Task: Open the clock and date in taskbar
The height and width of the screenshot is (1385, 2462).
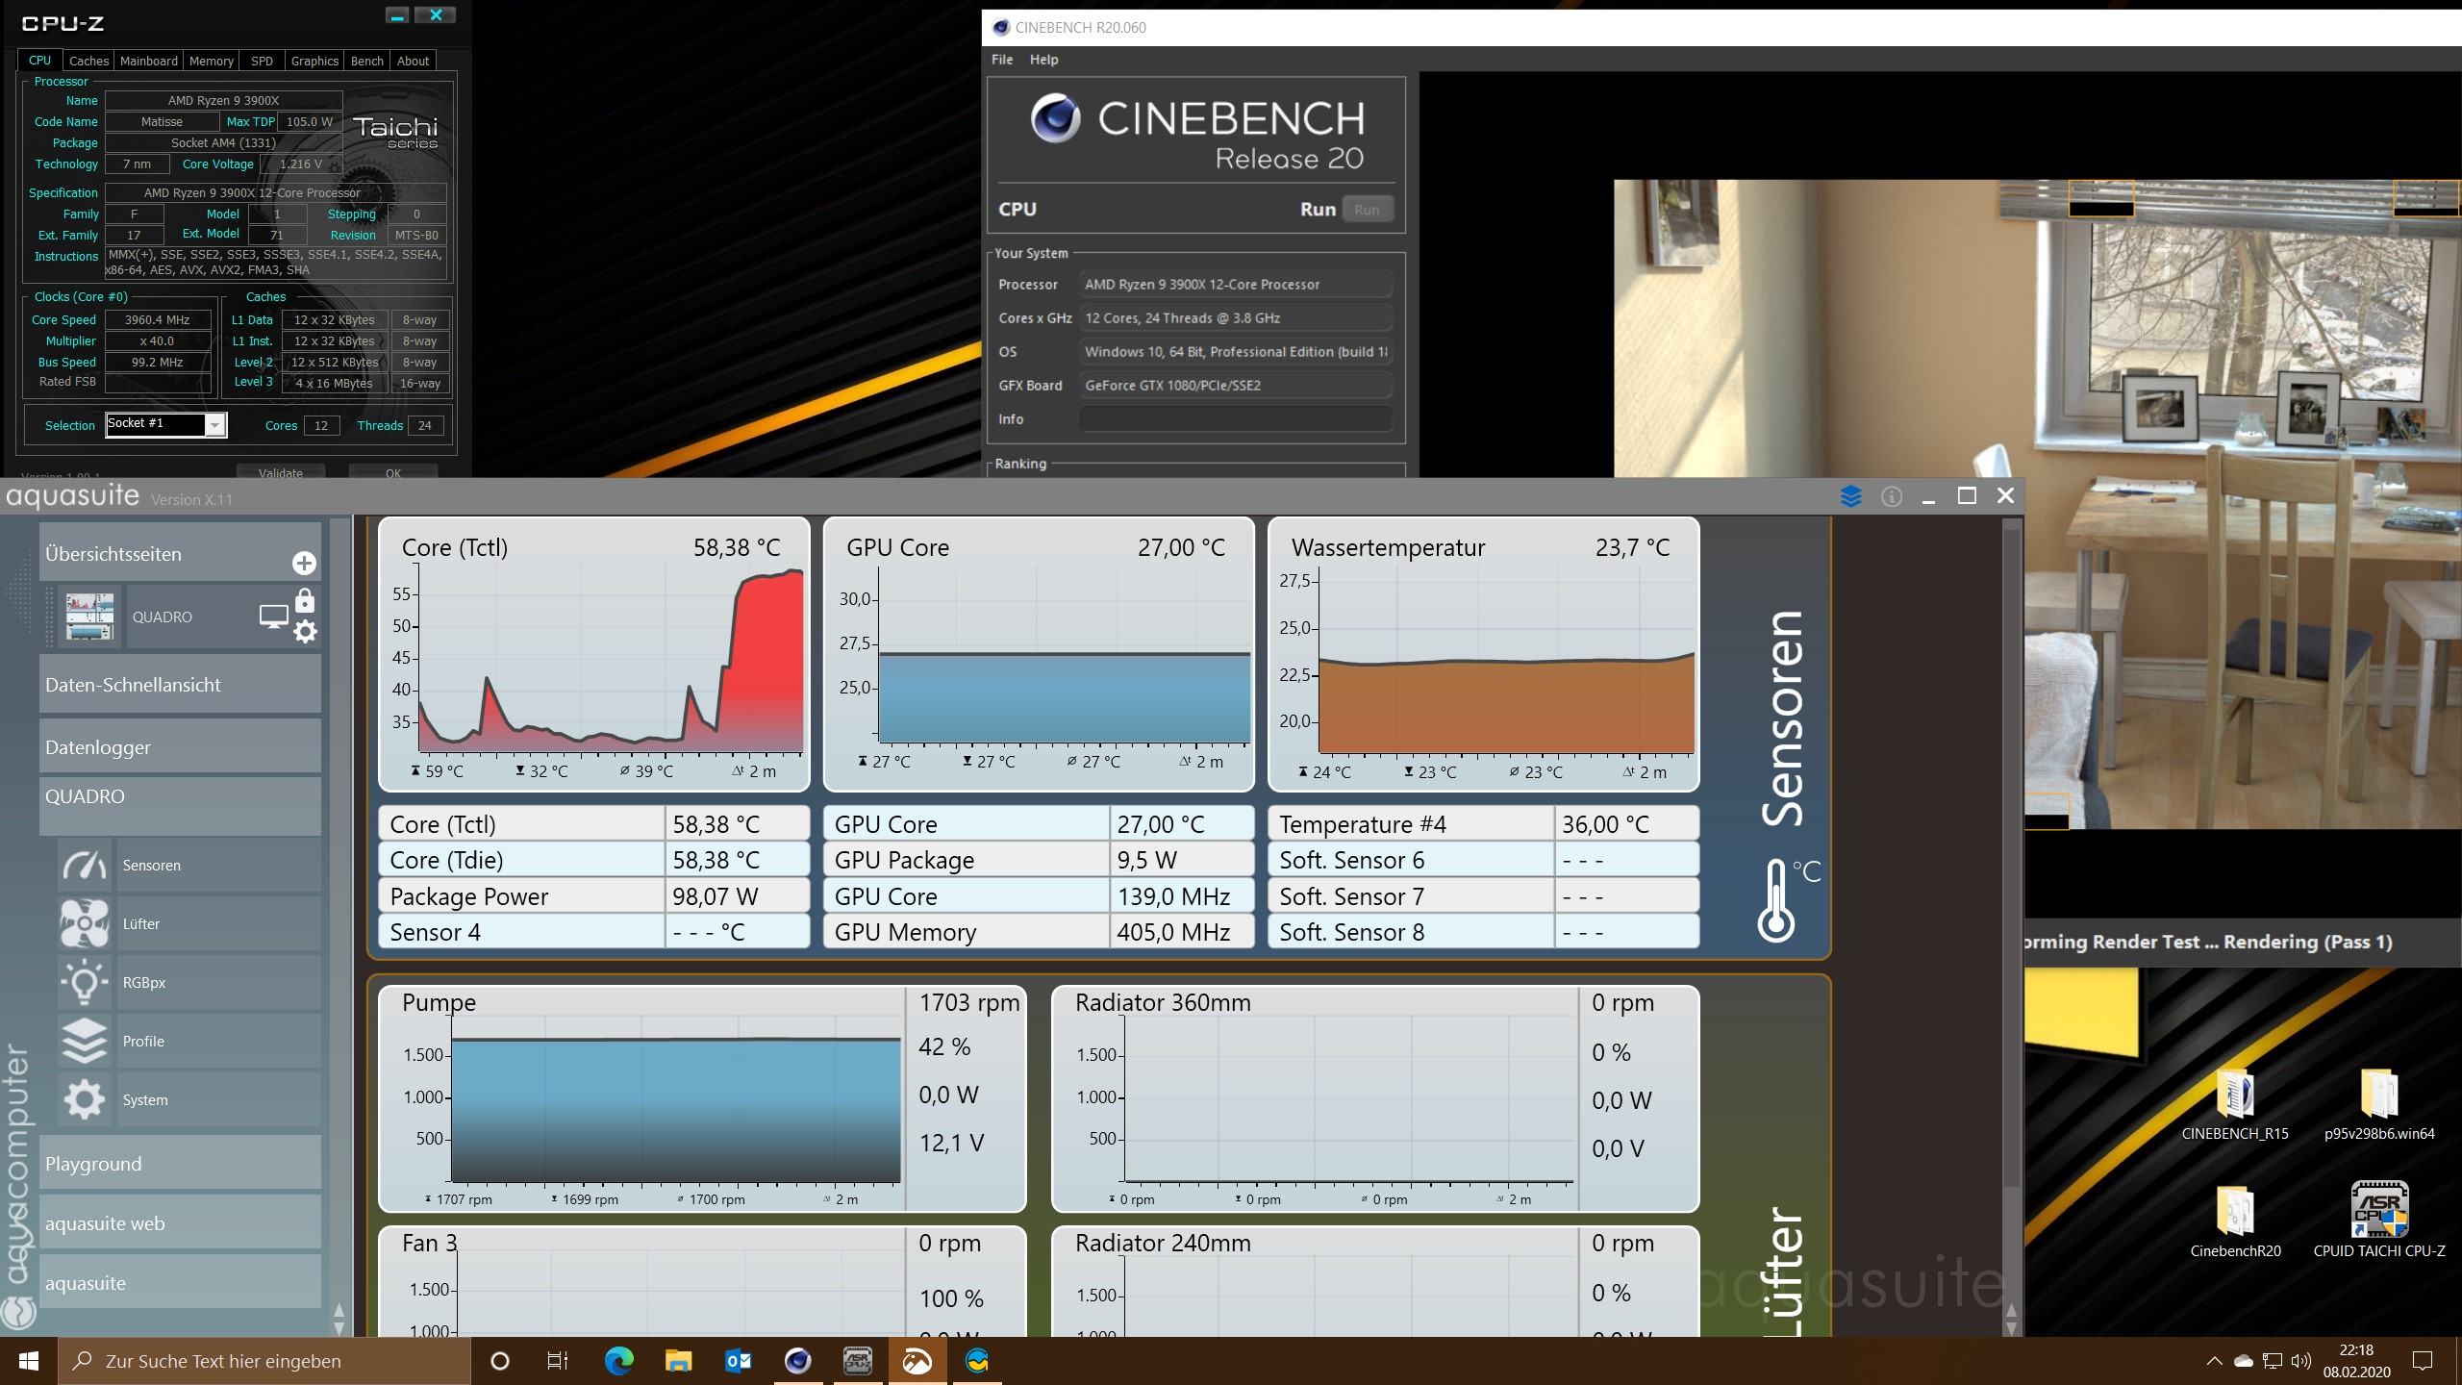Action: 2356,1361
